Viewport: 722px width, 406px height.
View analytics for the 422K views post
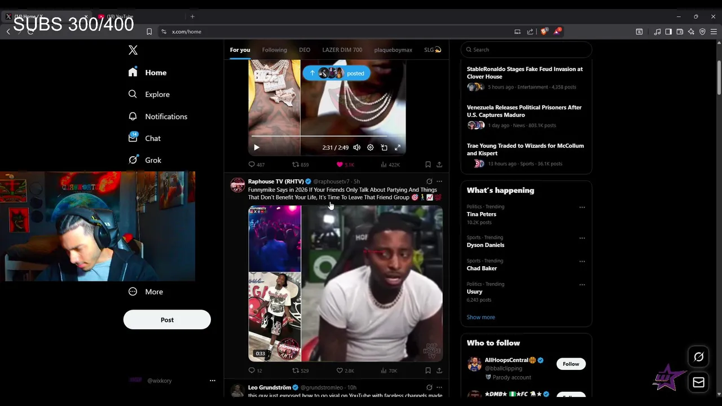[390, 165]
